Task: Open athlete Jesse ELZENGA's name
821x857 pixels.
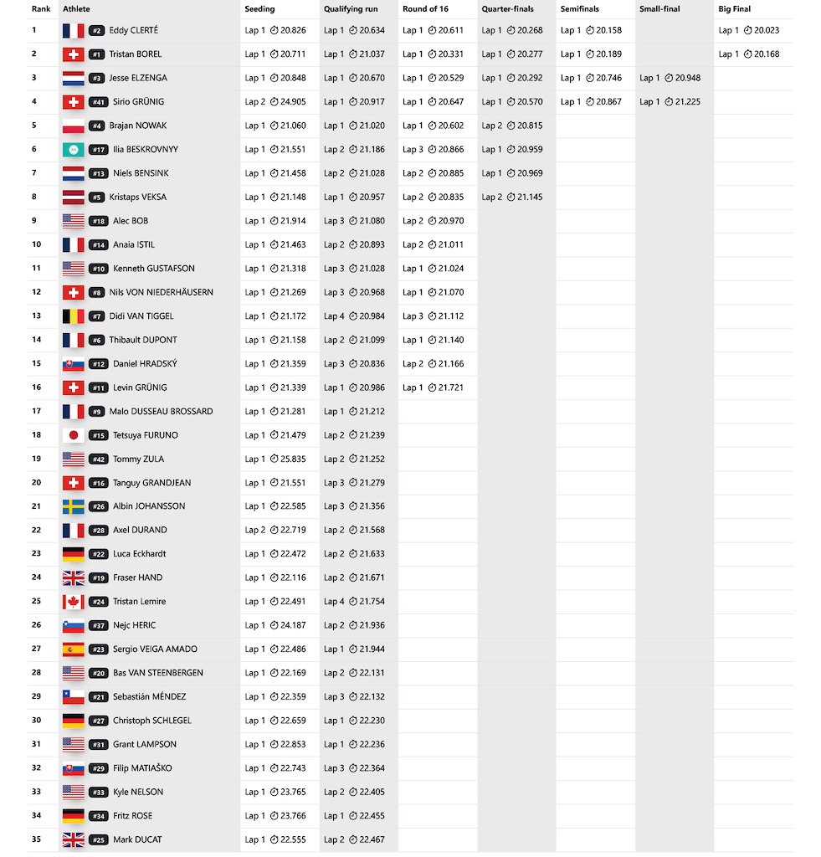Action: pyautogui.click(x=138, y=78)
